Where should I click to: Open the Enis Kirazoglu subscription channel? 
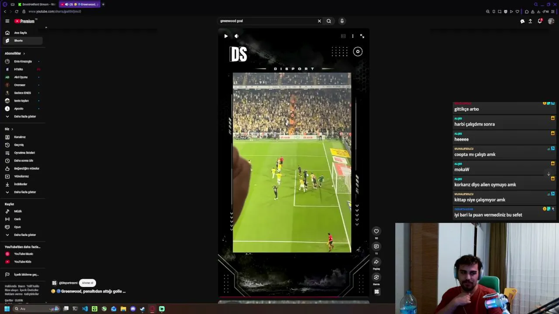[22, 61]
